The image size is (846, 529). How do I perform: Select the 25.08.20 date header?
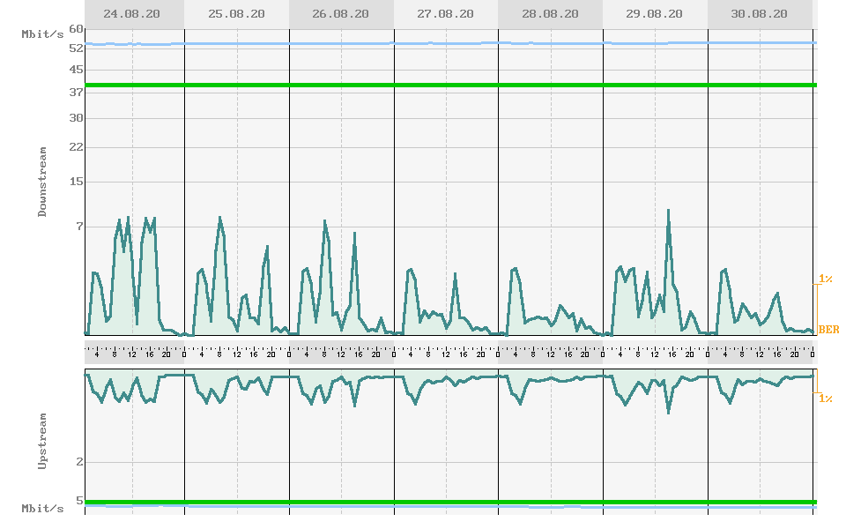(236, 14)
